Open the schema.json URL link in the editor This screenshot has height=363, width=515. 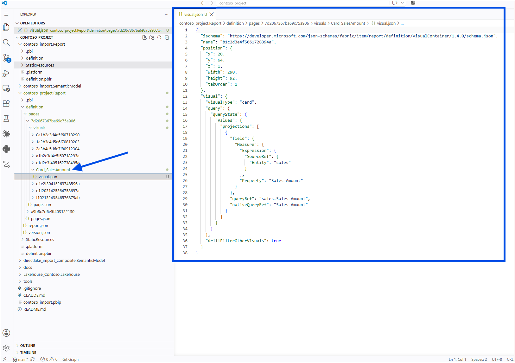coord(361,36)
